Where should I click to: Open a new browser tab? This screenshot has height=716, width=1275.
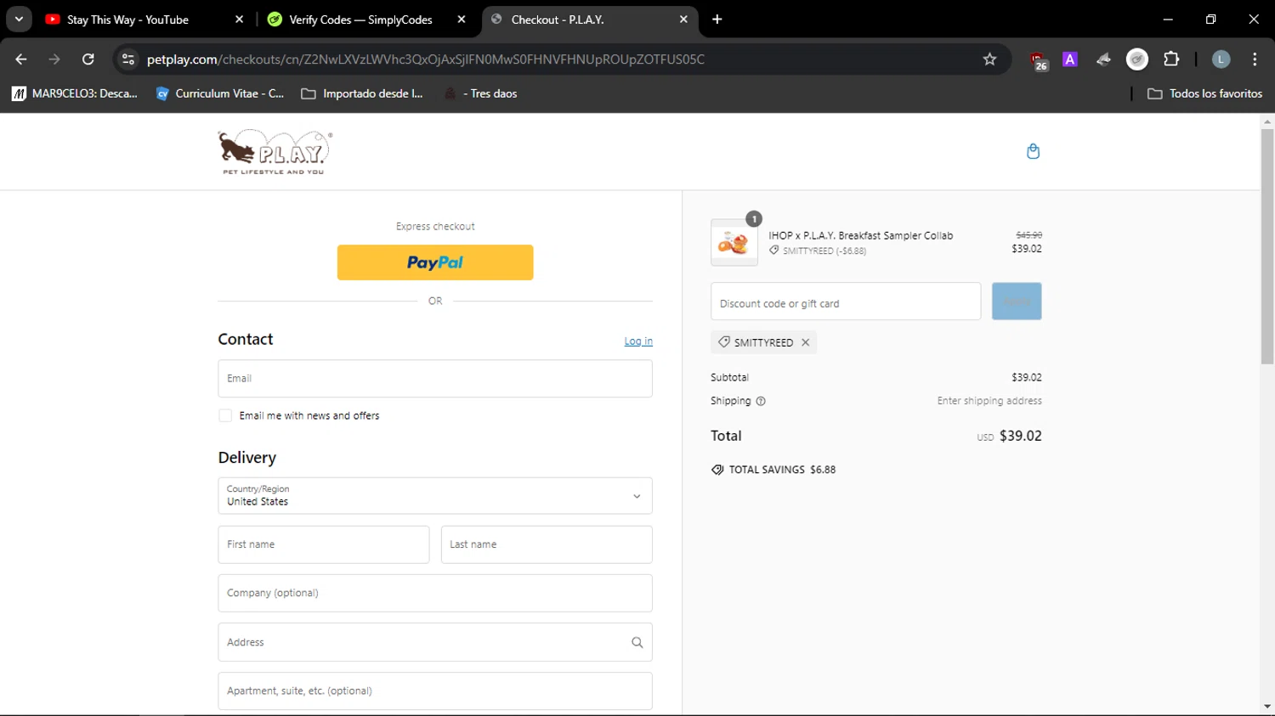coord(717,20)
